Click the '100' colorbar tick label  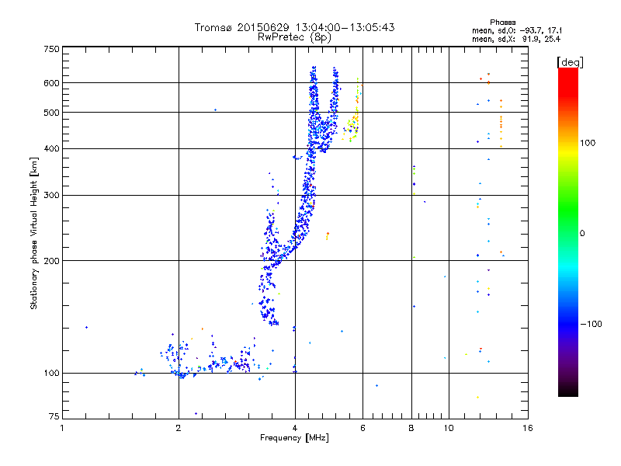tap(588, 143)
